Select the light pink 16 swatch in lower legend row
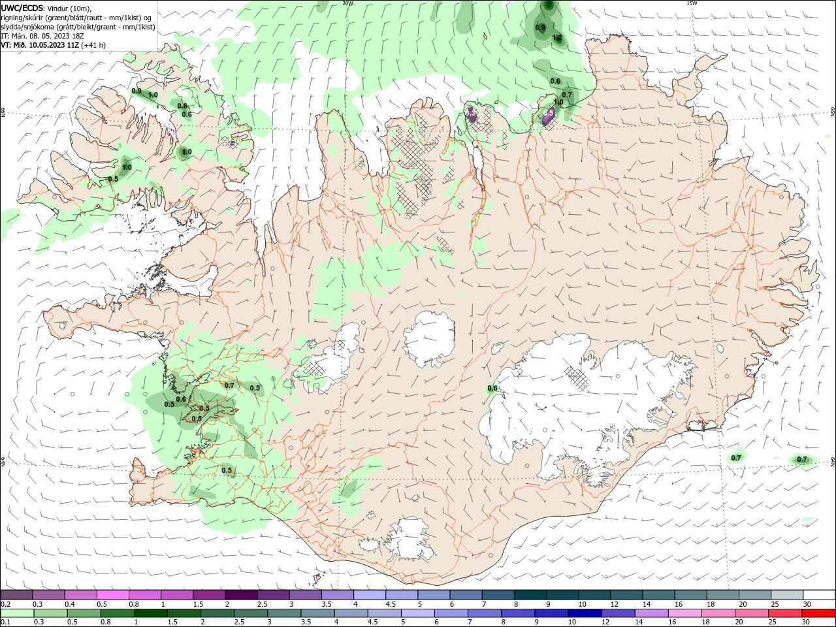 pyautogui.click(x=685, y=613)
